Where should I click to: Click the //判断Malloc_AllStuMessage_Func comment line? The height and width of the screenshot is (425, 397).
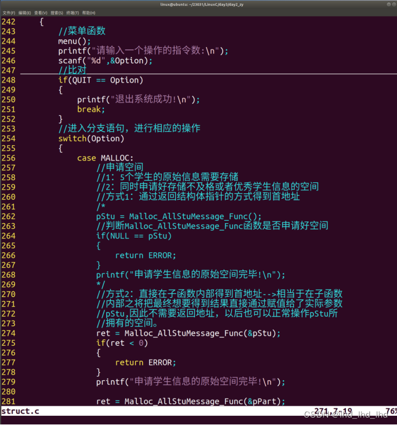pos(212,226)
